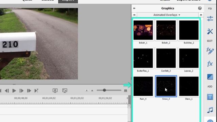Click the small square icon left of zoom slider

pyautogui.click(x=92, y=90)
